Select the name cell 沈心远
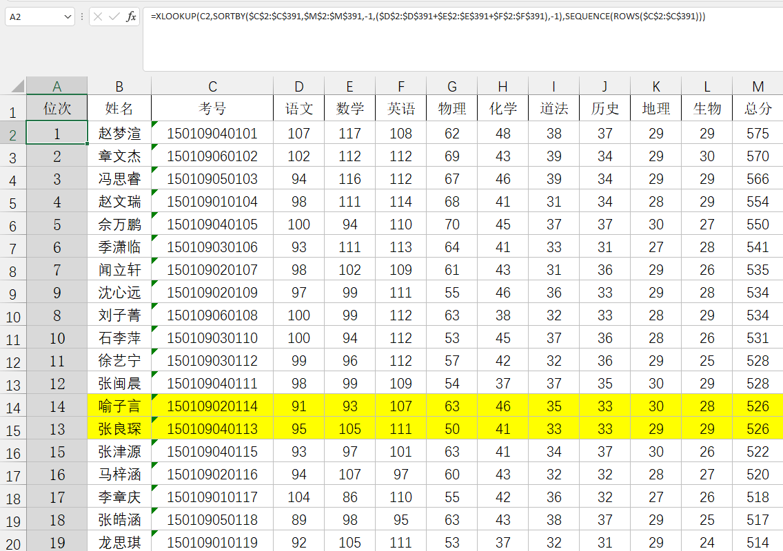783x551 pixels. pos(119,293)
